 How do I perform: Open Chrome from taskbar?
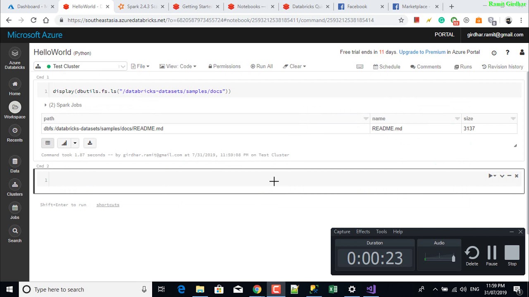coord(257,289)
